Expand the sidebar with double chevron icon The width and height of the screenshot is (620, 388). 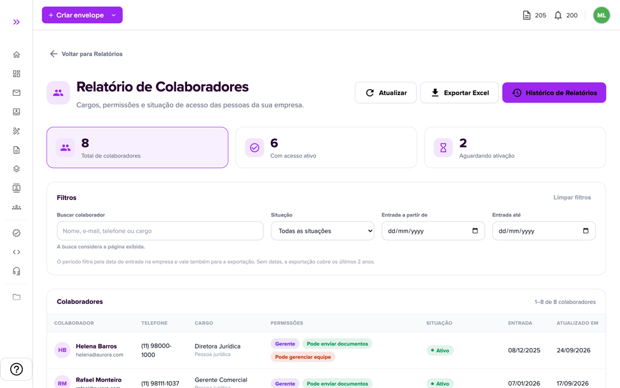coord(16,22)
